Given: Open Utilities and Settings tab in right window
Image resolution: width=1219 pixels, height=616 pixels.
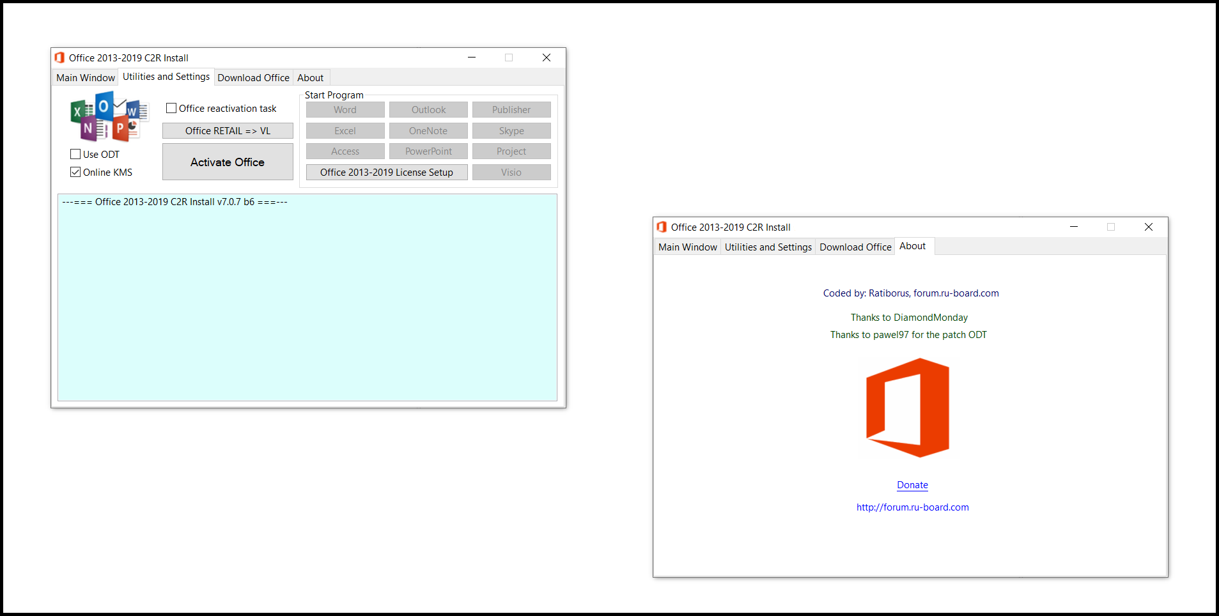Looking at the screenshot, I should point(768,247).
